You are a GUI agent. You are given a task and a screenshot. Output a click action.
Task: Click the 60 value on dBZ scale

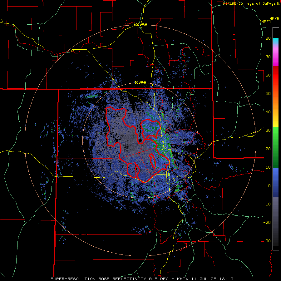tap(268, 75)
